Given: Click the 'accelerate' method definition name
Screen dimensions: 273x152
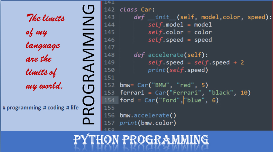Looking at the screenshot, I should pos(166,55).
